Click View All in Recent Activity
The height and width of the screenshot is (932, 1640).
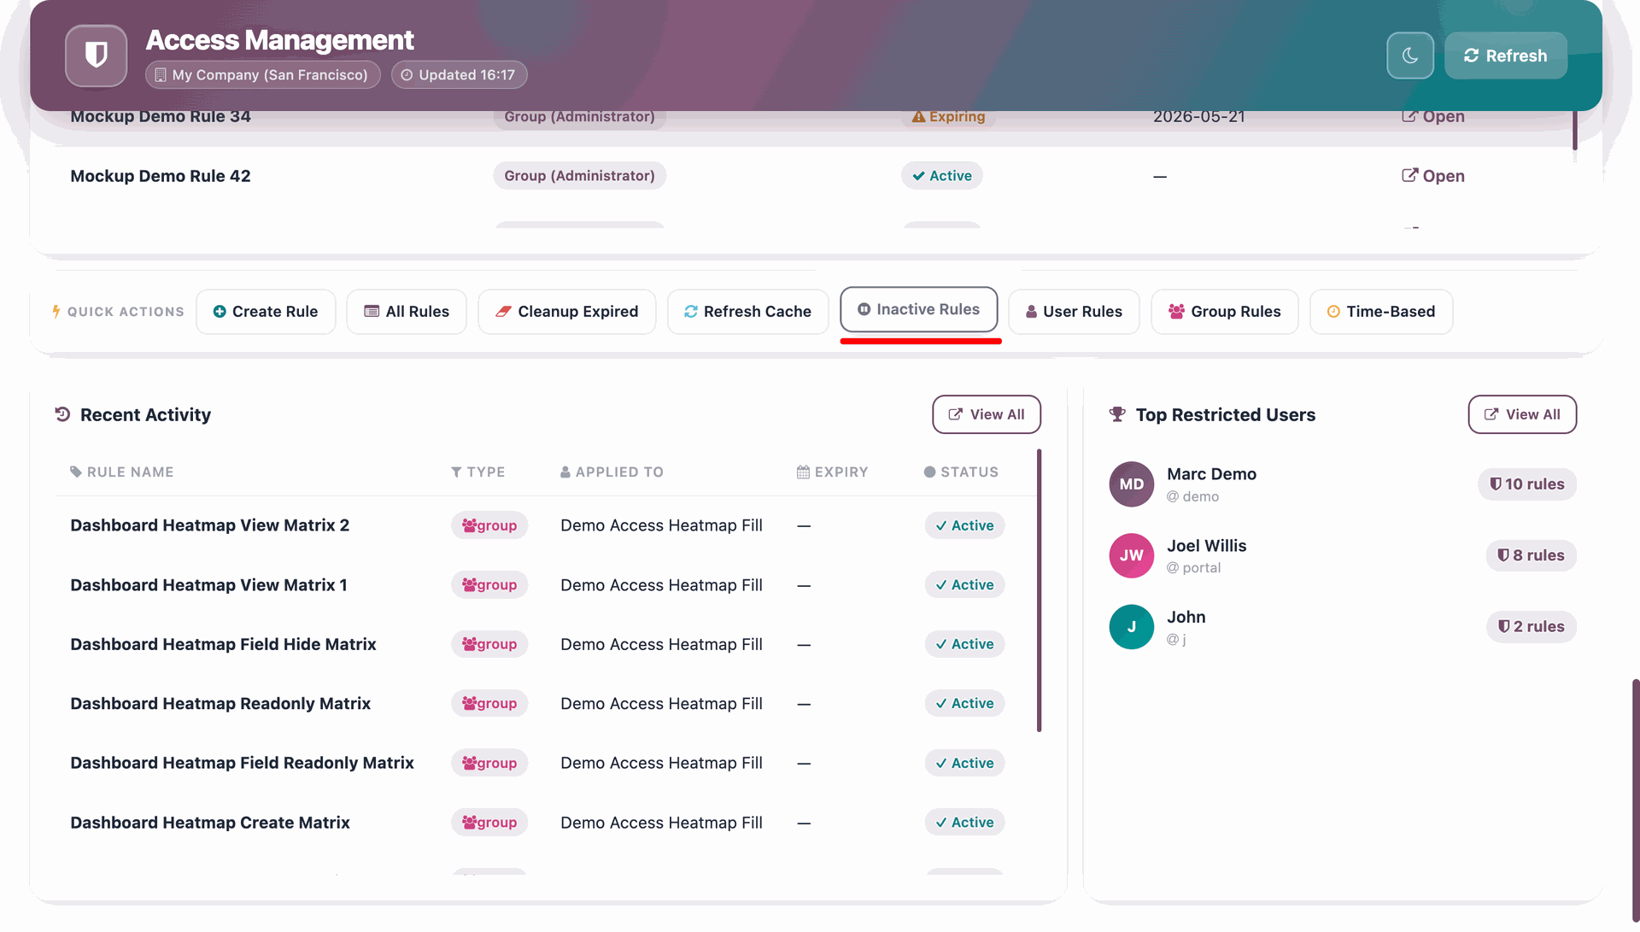(987, 414)
